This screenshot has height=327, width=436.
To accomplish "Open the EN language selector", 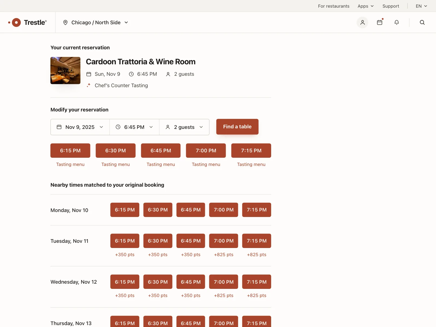I will (421, 6).
